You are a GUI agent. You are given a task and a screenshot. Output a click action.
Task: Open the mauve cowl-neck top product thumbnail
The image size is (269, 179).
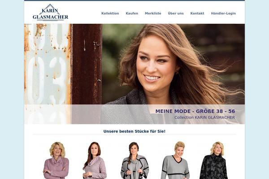pyautogui.click(x=95, y=160)
